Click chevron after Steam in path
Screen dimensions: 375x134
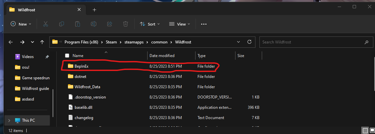point(121,42)
